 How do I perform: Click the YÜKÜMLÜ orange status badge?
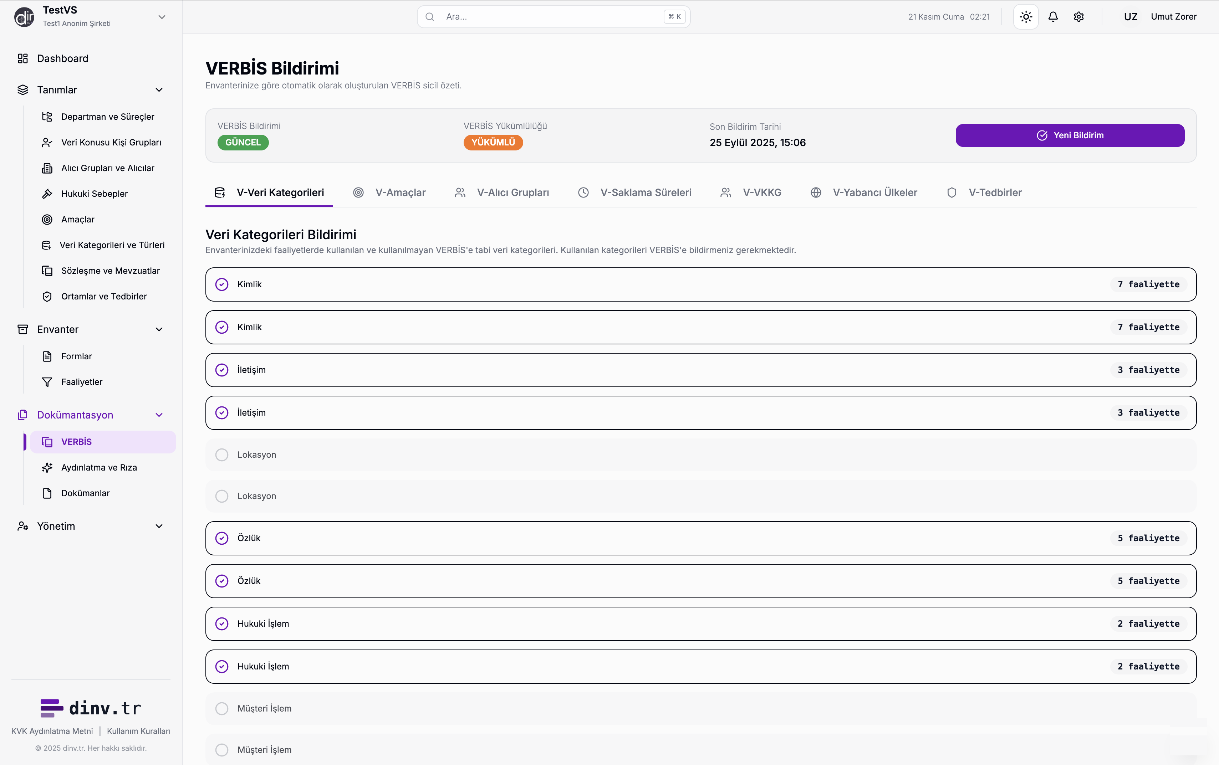click(x=493, y=143)
